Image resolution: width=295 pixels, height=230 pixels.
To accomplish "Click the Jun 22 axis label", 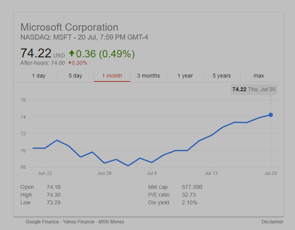I will point(45,173).
